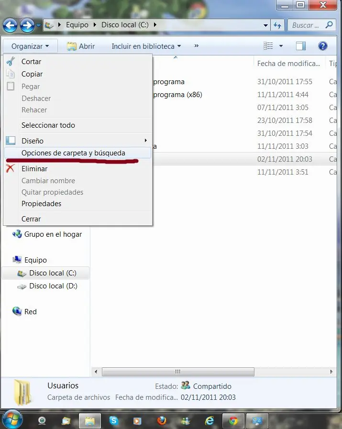Click Equipo in the address bar
The width and height of the screenshot is (342, 429).
pyautogui.click(x=77, y=25)
